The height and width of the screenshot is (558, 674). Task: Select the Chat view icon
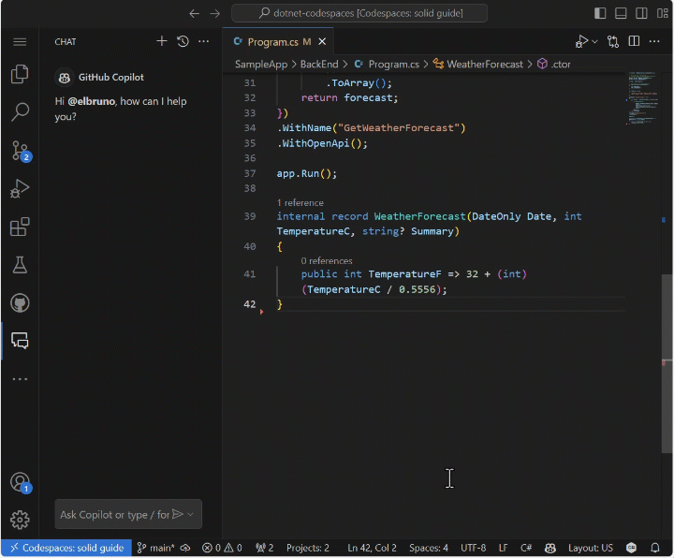[20, 341]
